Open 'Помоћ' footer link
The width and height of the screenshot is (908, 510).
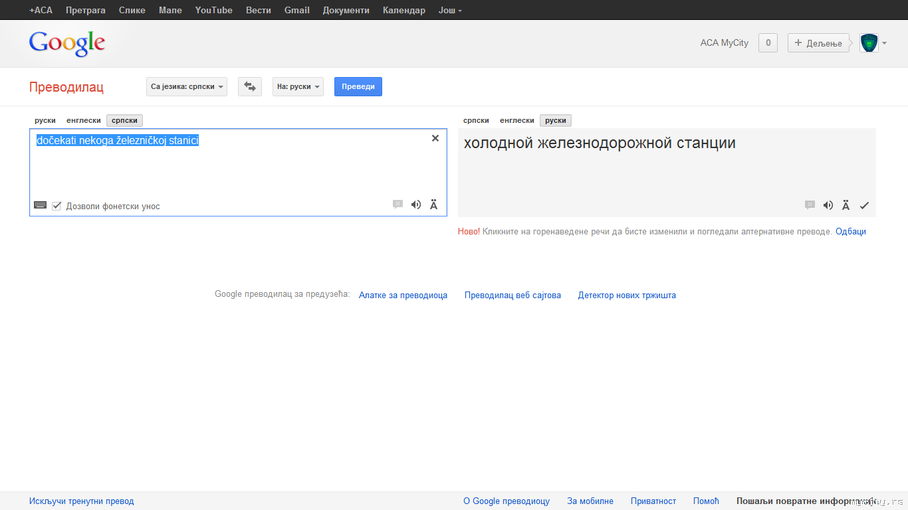706,501
